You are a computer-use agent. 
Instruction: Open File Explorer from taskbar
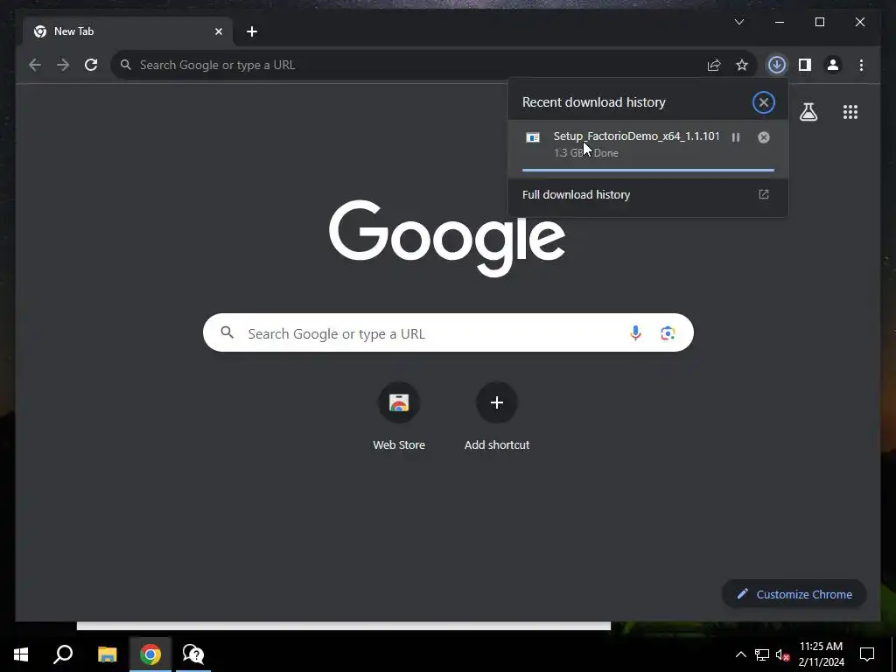click(107, 654)
